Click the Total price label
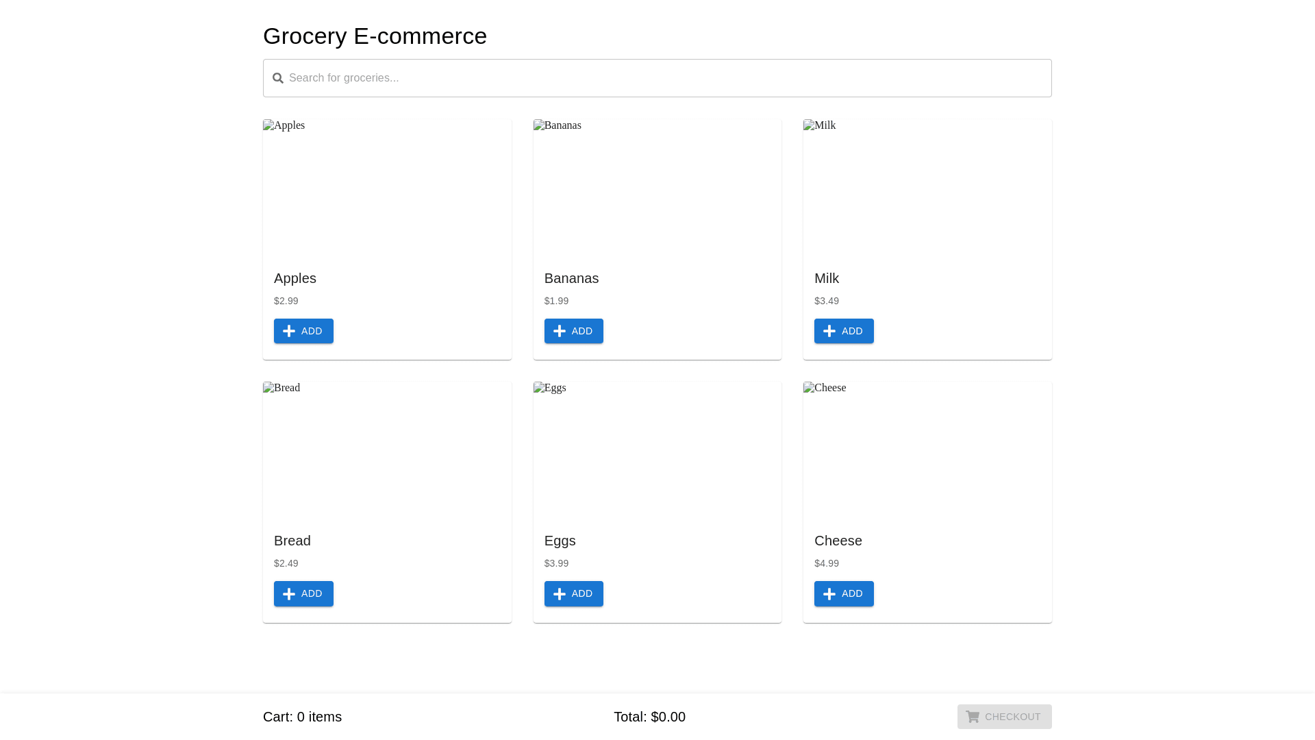 click(649, 717)
